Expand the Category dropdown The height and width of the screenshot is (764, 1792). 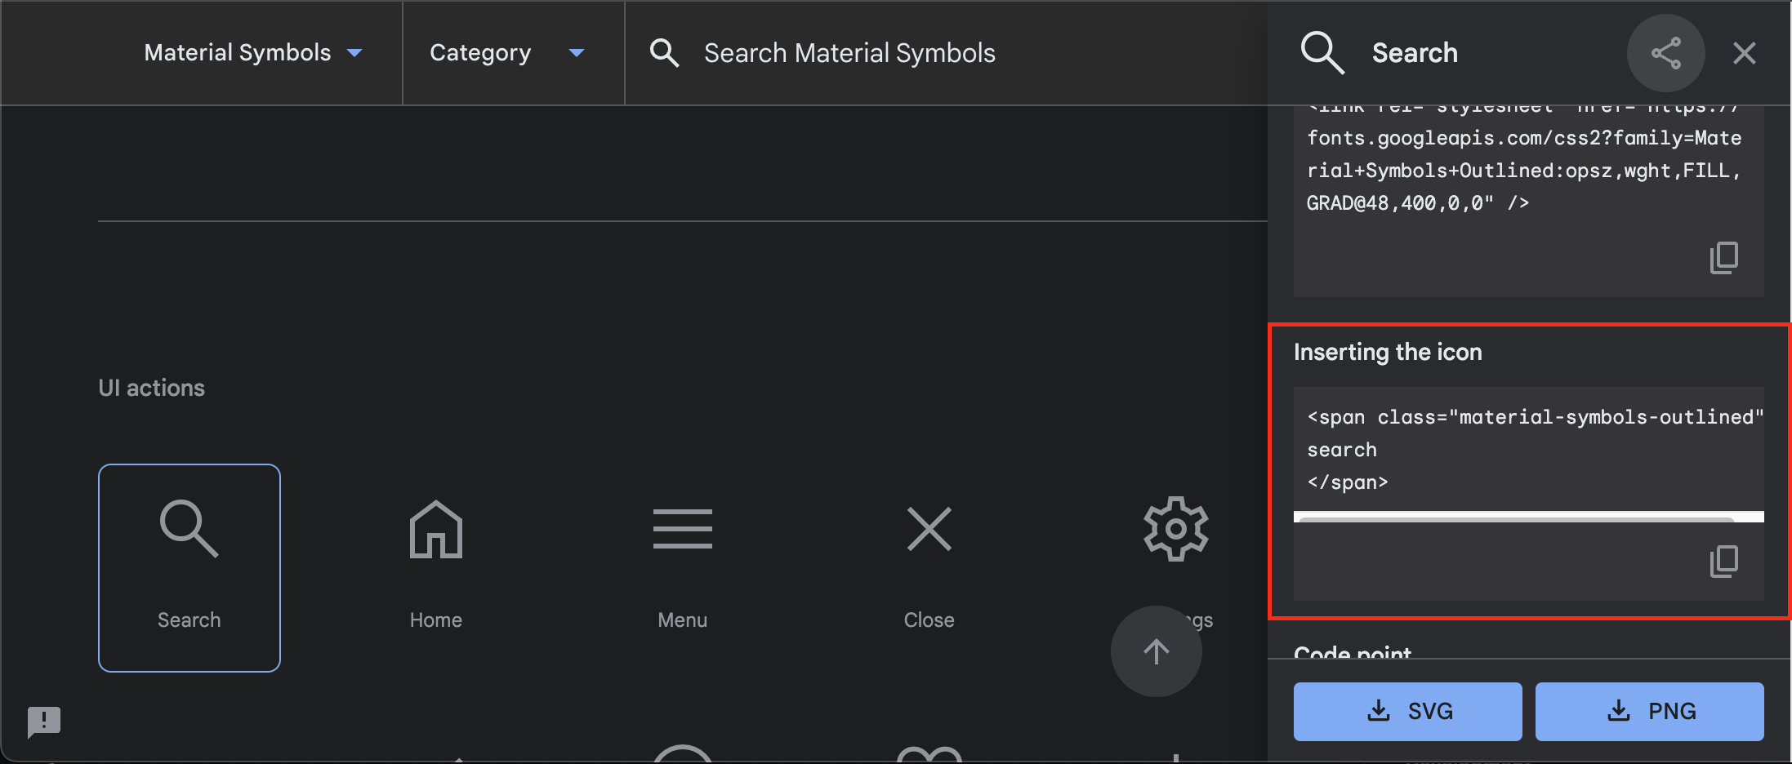pos(480,53)
